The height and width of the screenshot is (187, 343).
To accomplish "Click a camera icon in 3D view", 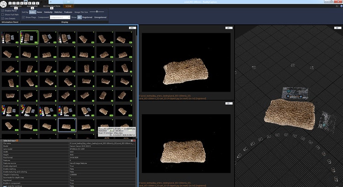I will tap(254, 68).
